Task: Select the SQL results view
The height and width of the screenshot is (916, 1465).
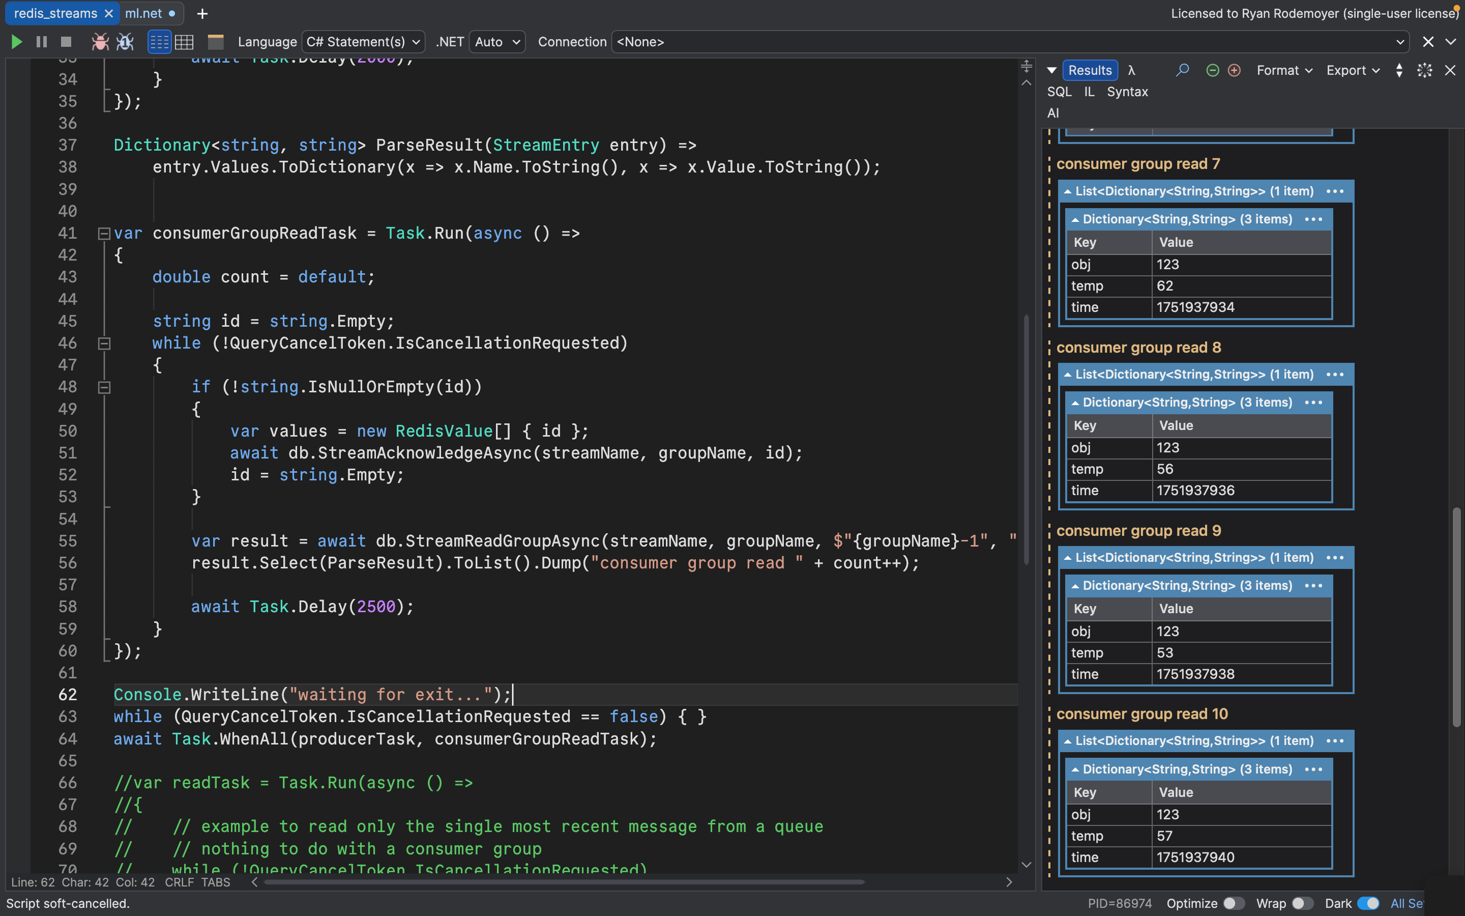Action: click(1060, 92)
